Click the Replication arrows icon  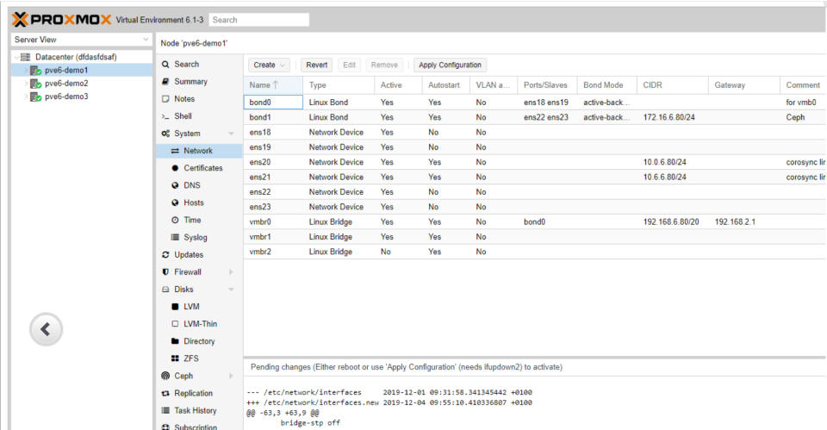click(x=165, y=394)
